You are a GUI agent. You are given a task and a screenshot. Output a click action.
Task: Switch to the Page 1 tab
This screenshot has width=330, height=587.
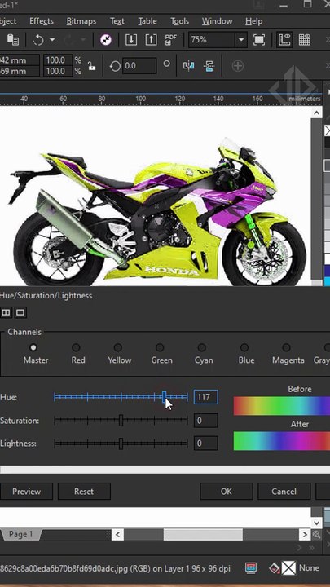(20, 534)
